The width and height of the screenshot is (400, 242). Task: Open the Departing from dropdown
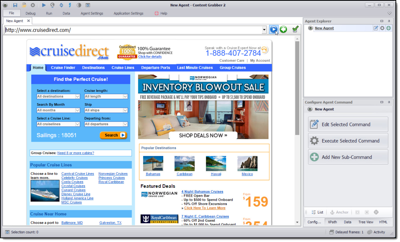[x=106, y=124]
